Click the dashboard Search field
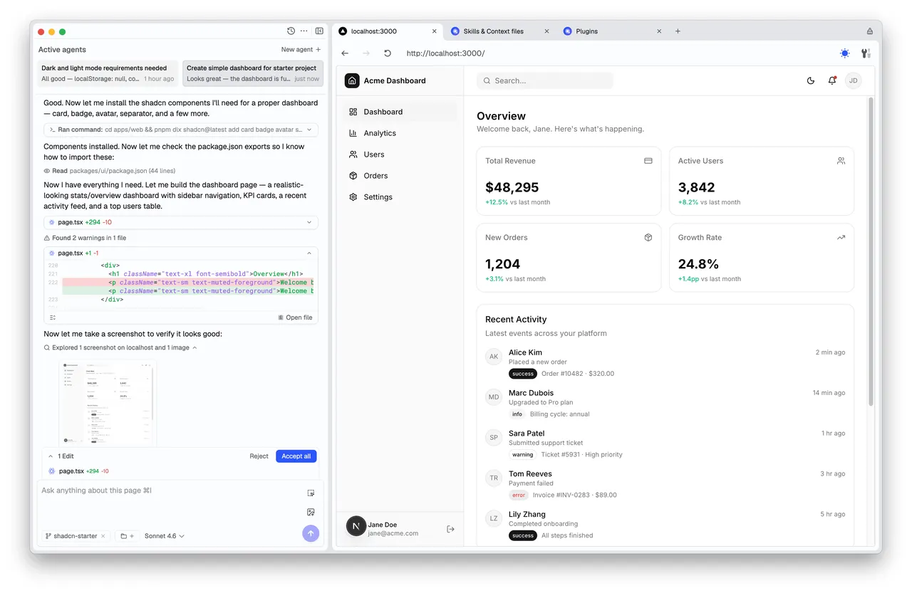Viewport: 912px width, 593px height. pyautogui.click(x=545, y=81)
